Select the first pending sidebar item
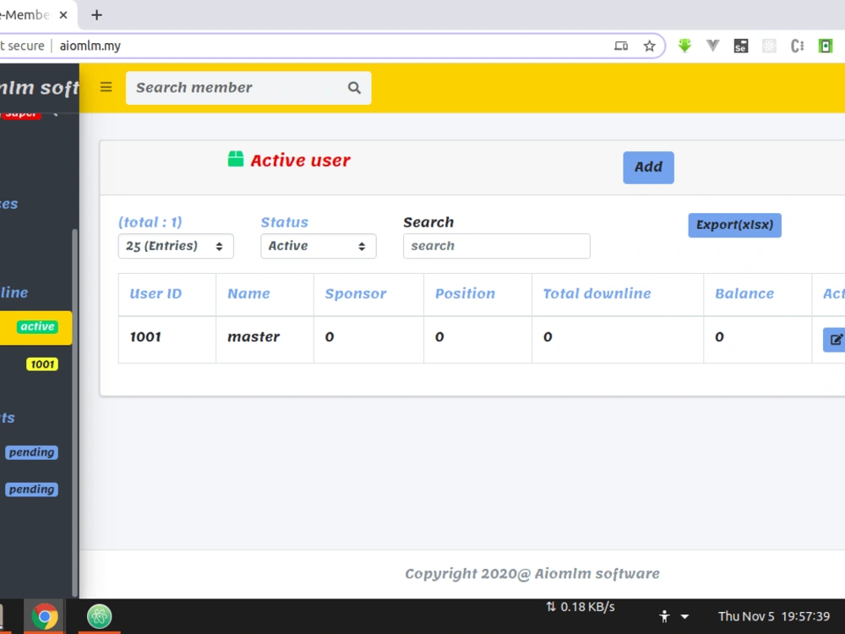Image resolution: width=845 pixels, height=634 pixels. [32, 452]
